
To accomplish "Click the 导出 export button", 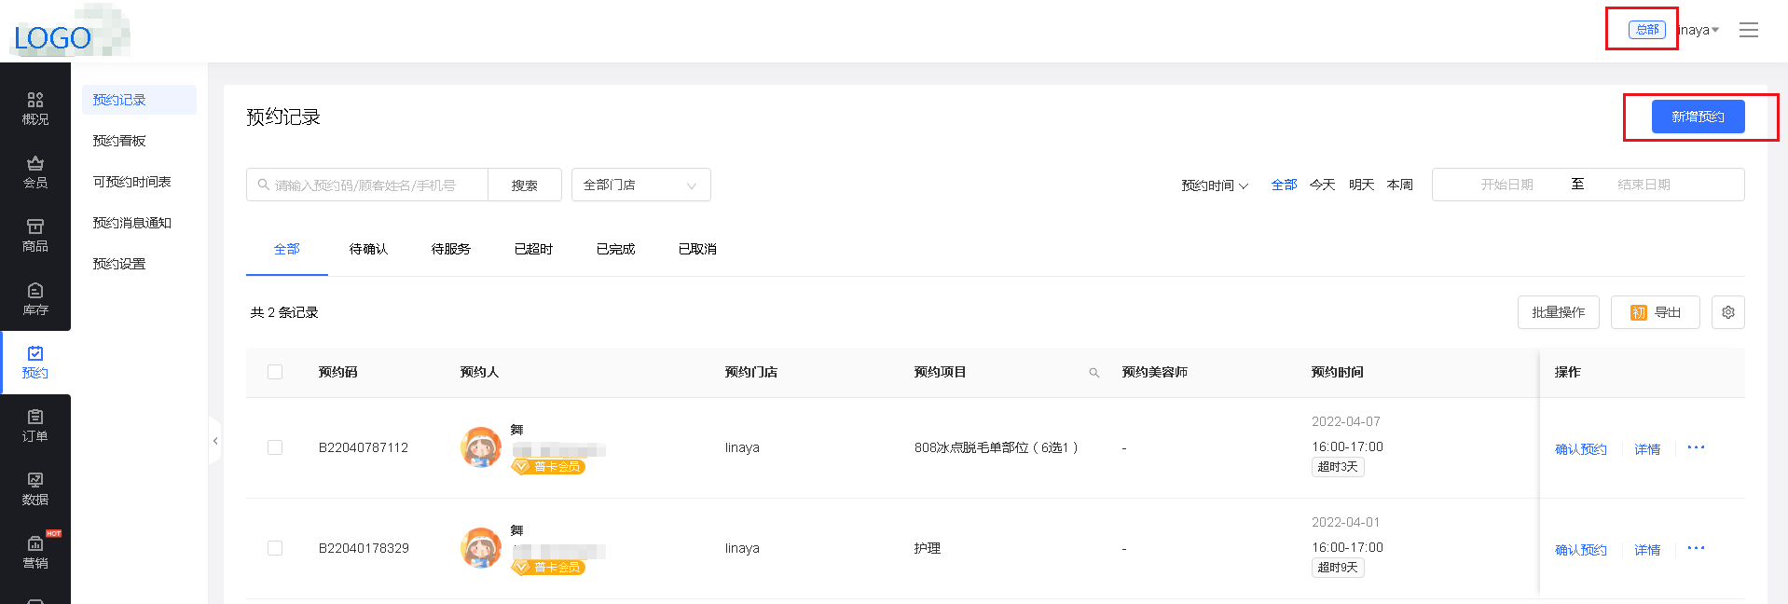I will (x=1656, y=312).
